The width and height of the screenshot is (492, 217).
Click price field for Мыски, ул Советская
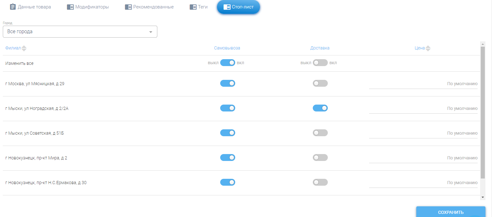[423, 133]
